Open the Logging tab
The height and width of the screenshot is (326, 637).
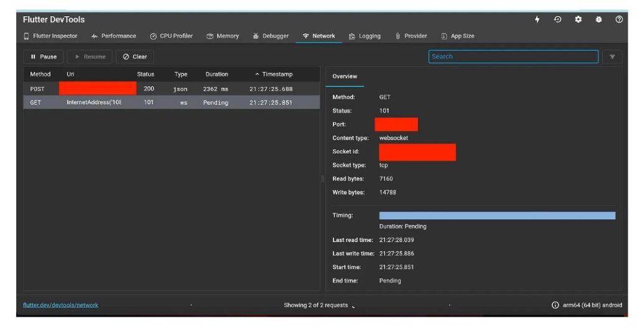point(365,36)
